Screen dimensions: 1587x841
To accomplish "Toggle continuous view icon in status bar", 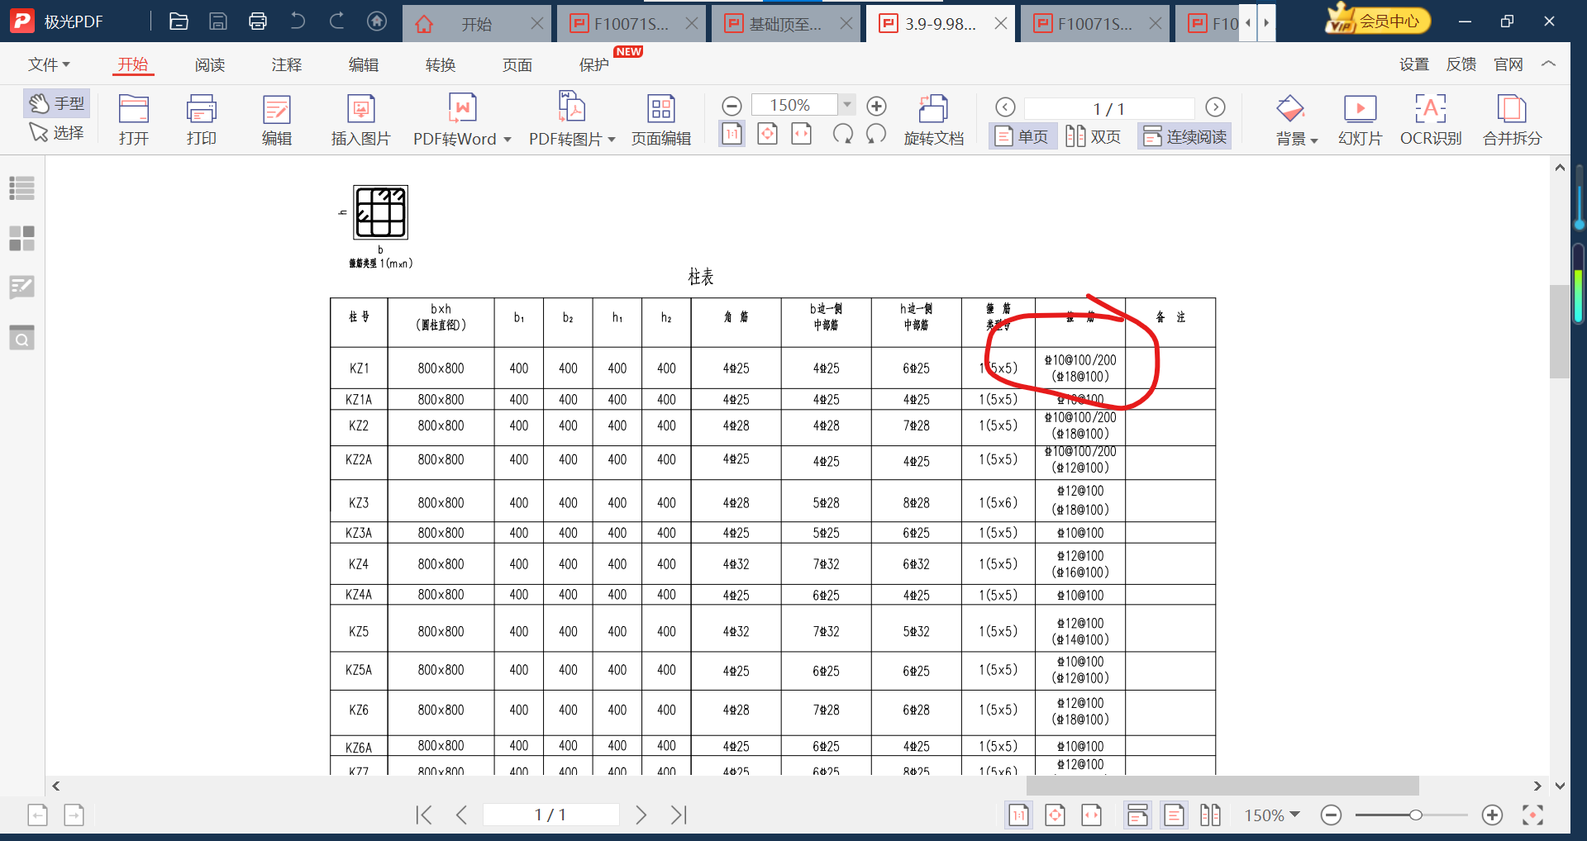I will [x=1137, y=815].
